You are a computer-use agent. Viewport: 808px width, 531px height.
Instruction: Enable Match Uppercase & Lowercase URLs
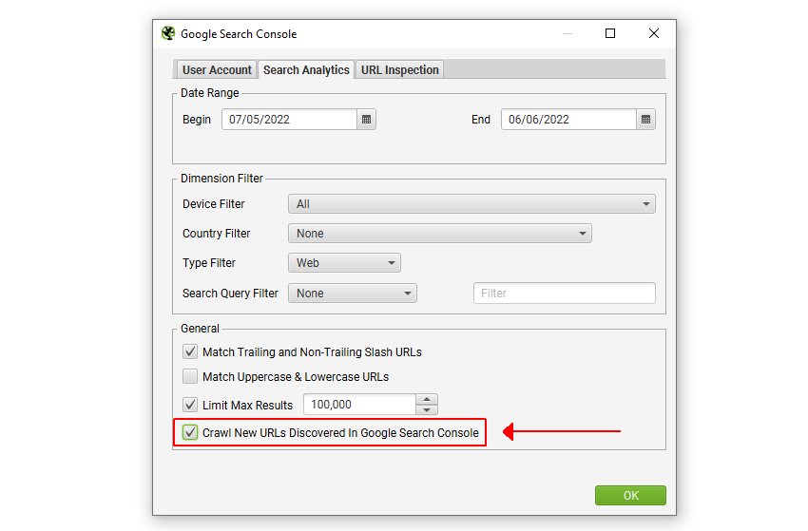point(189,376)
